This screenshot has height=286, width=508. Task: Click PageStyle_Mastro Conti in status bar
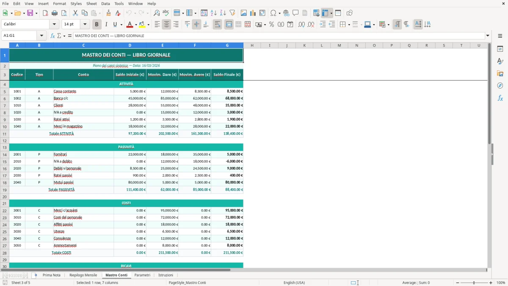pos(188,283)
